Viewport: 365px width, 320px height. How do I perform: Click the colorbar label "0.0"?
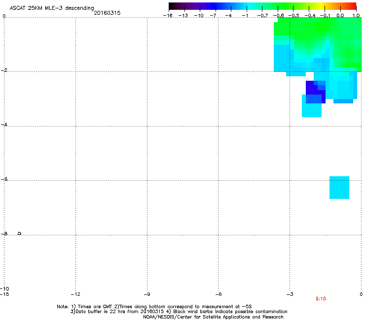(340, 16)
